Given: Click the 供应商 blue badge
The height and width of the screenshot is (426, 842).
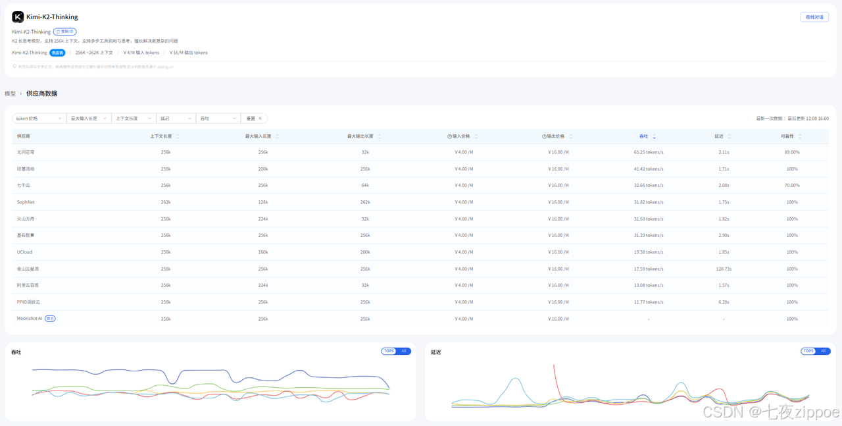Looking at the screenshot, I should coord(57,53).
